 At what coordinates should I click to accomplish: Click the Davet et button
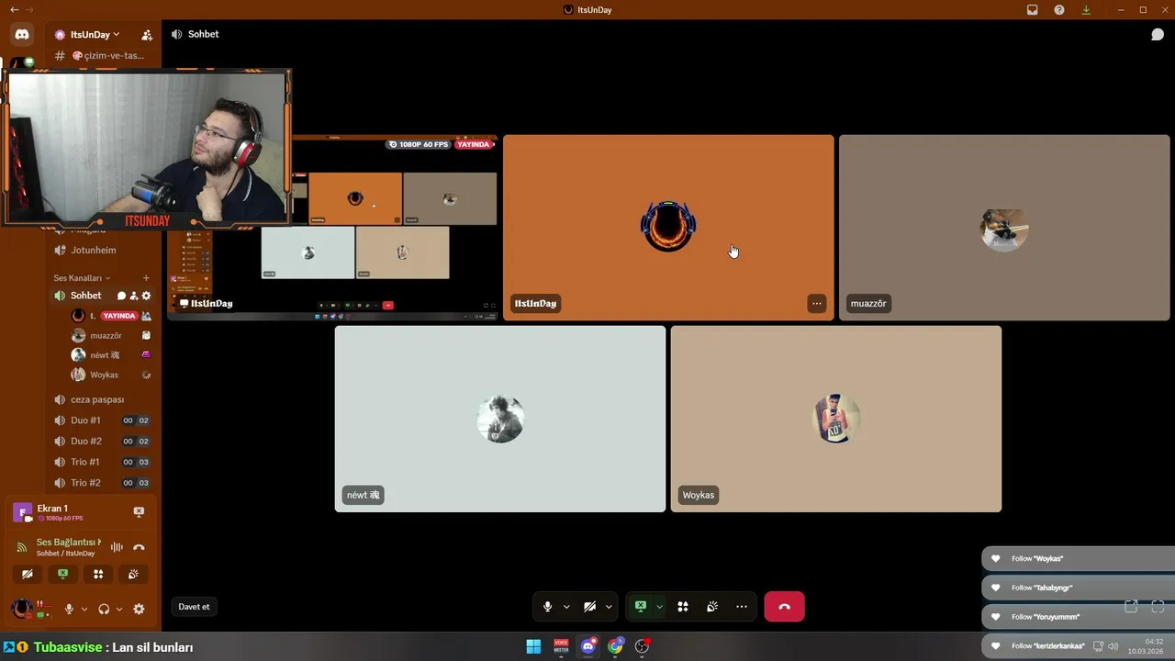[194, 607]
